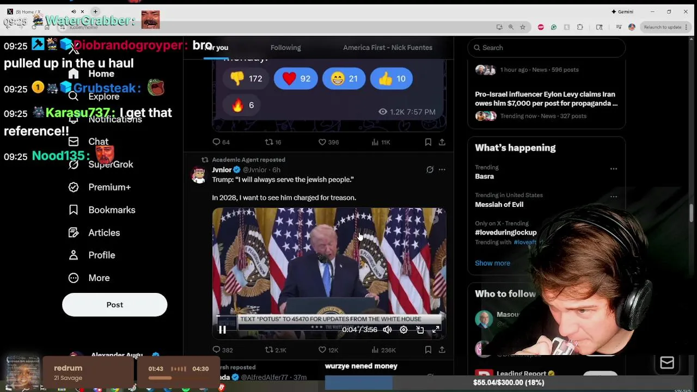Click the Bookmarks ribbon icon in sidebar

coord(74,210)
